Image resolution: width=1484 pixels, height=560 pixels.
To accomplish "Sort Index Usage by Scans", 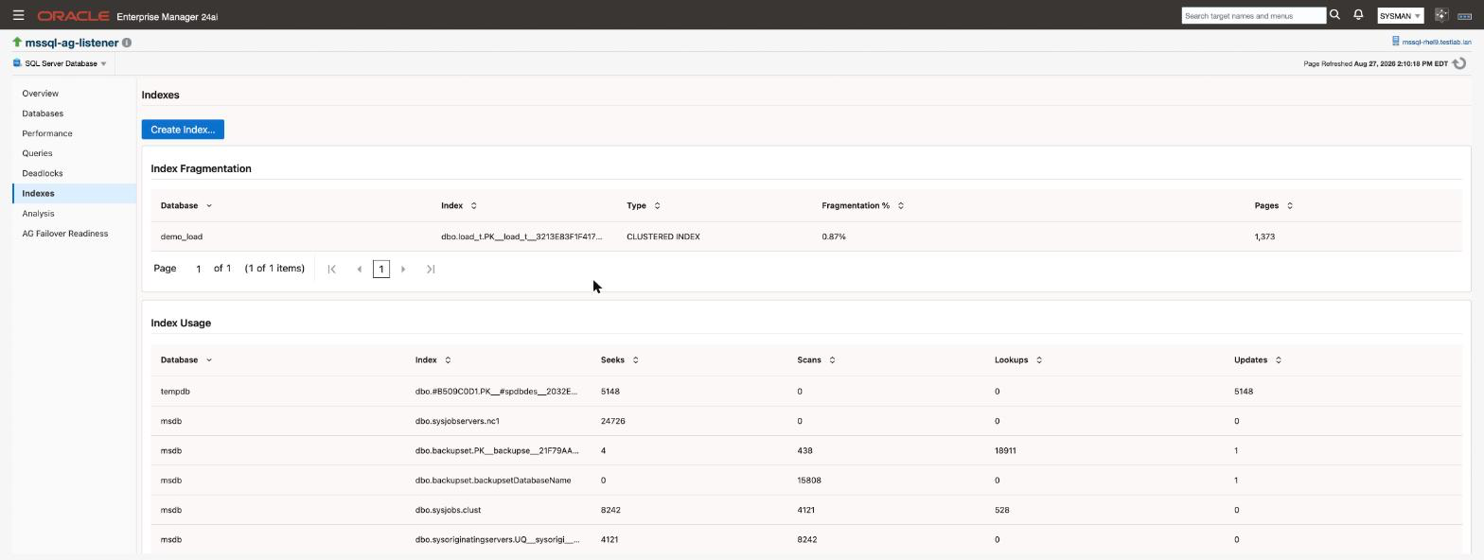I will click(x=831, y=359).
